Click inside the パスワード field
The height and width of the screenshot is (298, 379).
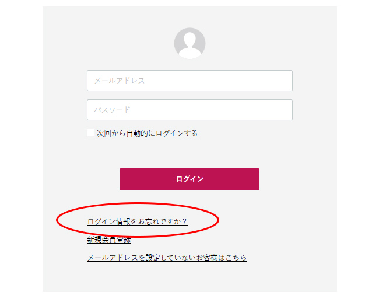coord(189,110)
